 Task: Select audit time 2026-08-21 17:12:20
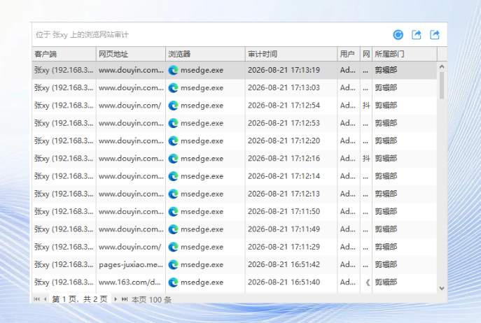point(284,141)
